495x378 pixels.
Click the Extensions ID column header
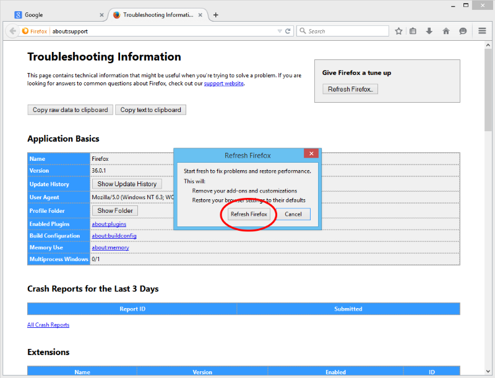tap(431, 372)
